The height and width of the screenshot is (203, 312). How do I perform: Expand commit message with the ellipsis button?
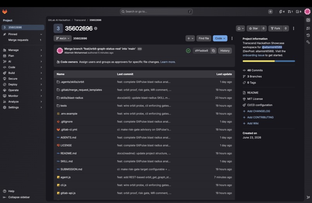[140, 49]
